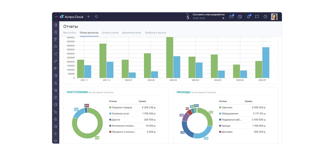The width and height of the screenshot is (334, 156).
Task: Switch to the Все отчёты tab
Action: point(70,33)
